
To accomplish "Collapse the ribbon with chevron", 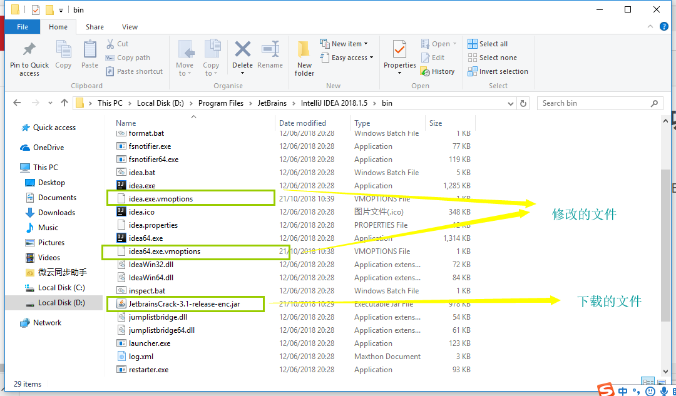I will (650, 27).
